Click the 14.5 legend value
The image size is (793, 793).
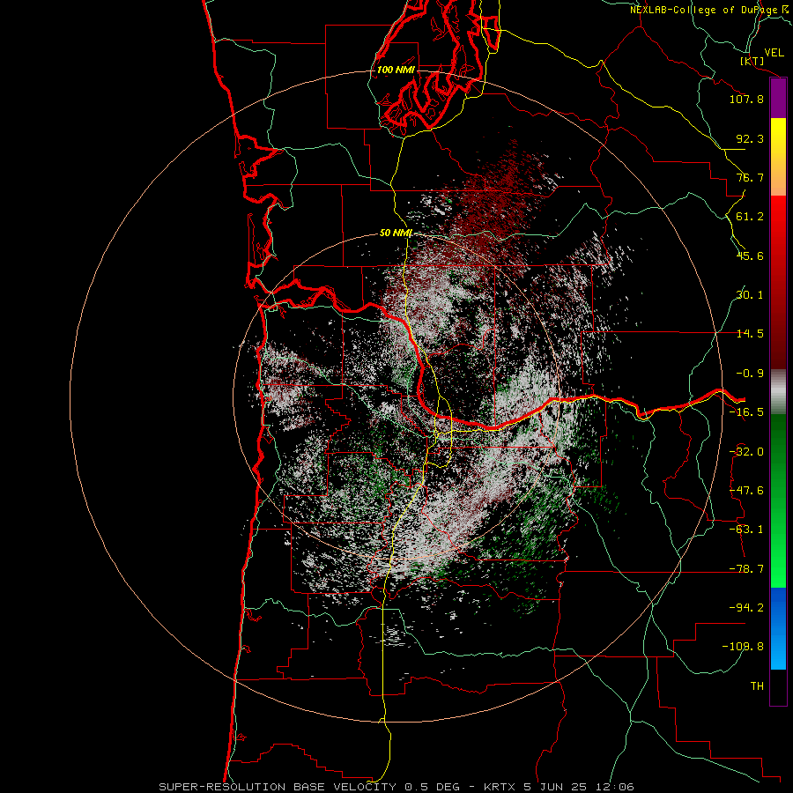coord(750,334)
